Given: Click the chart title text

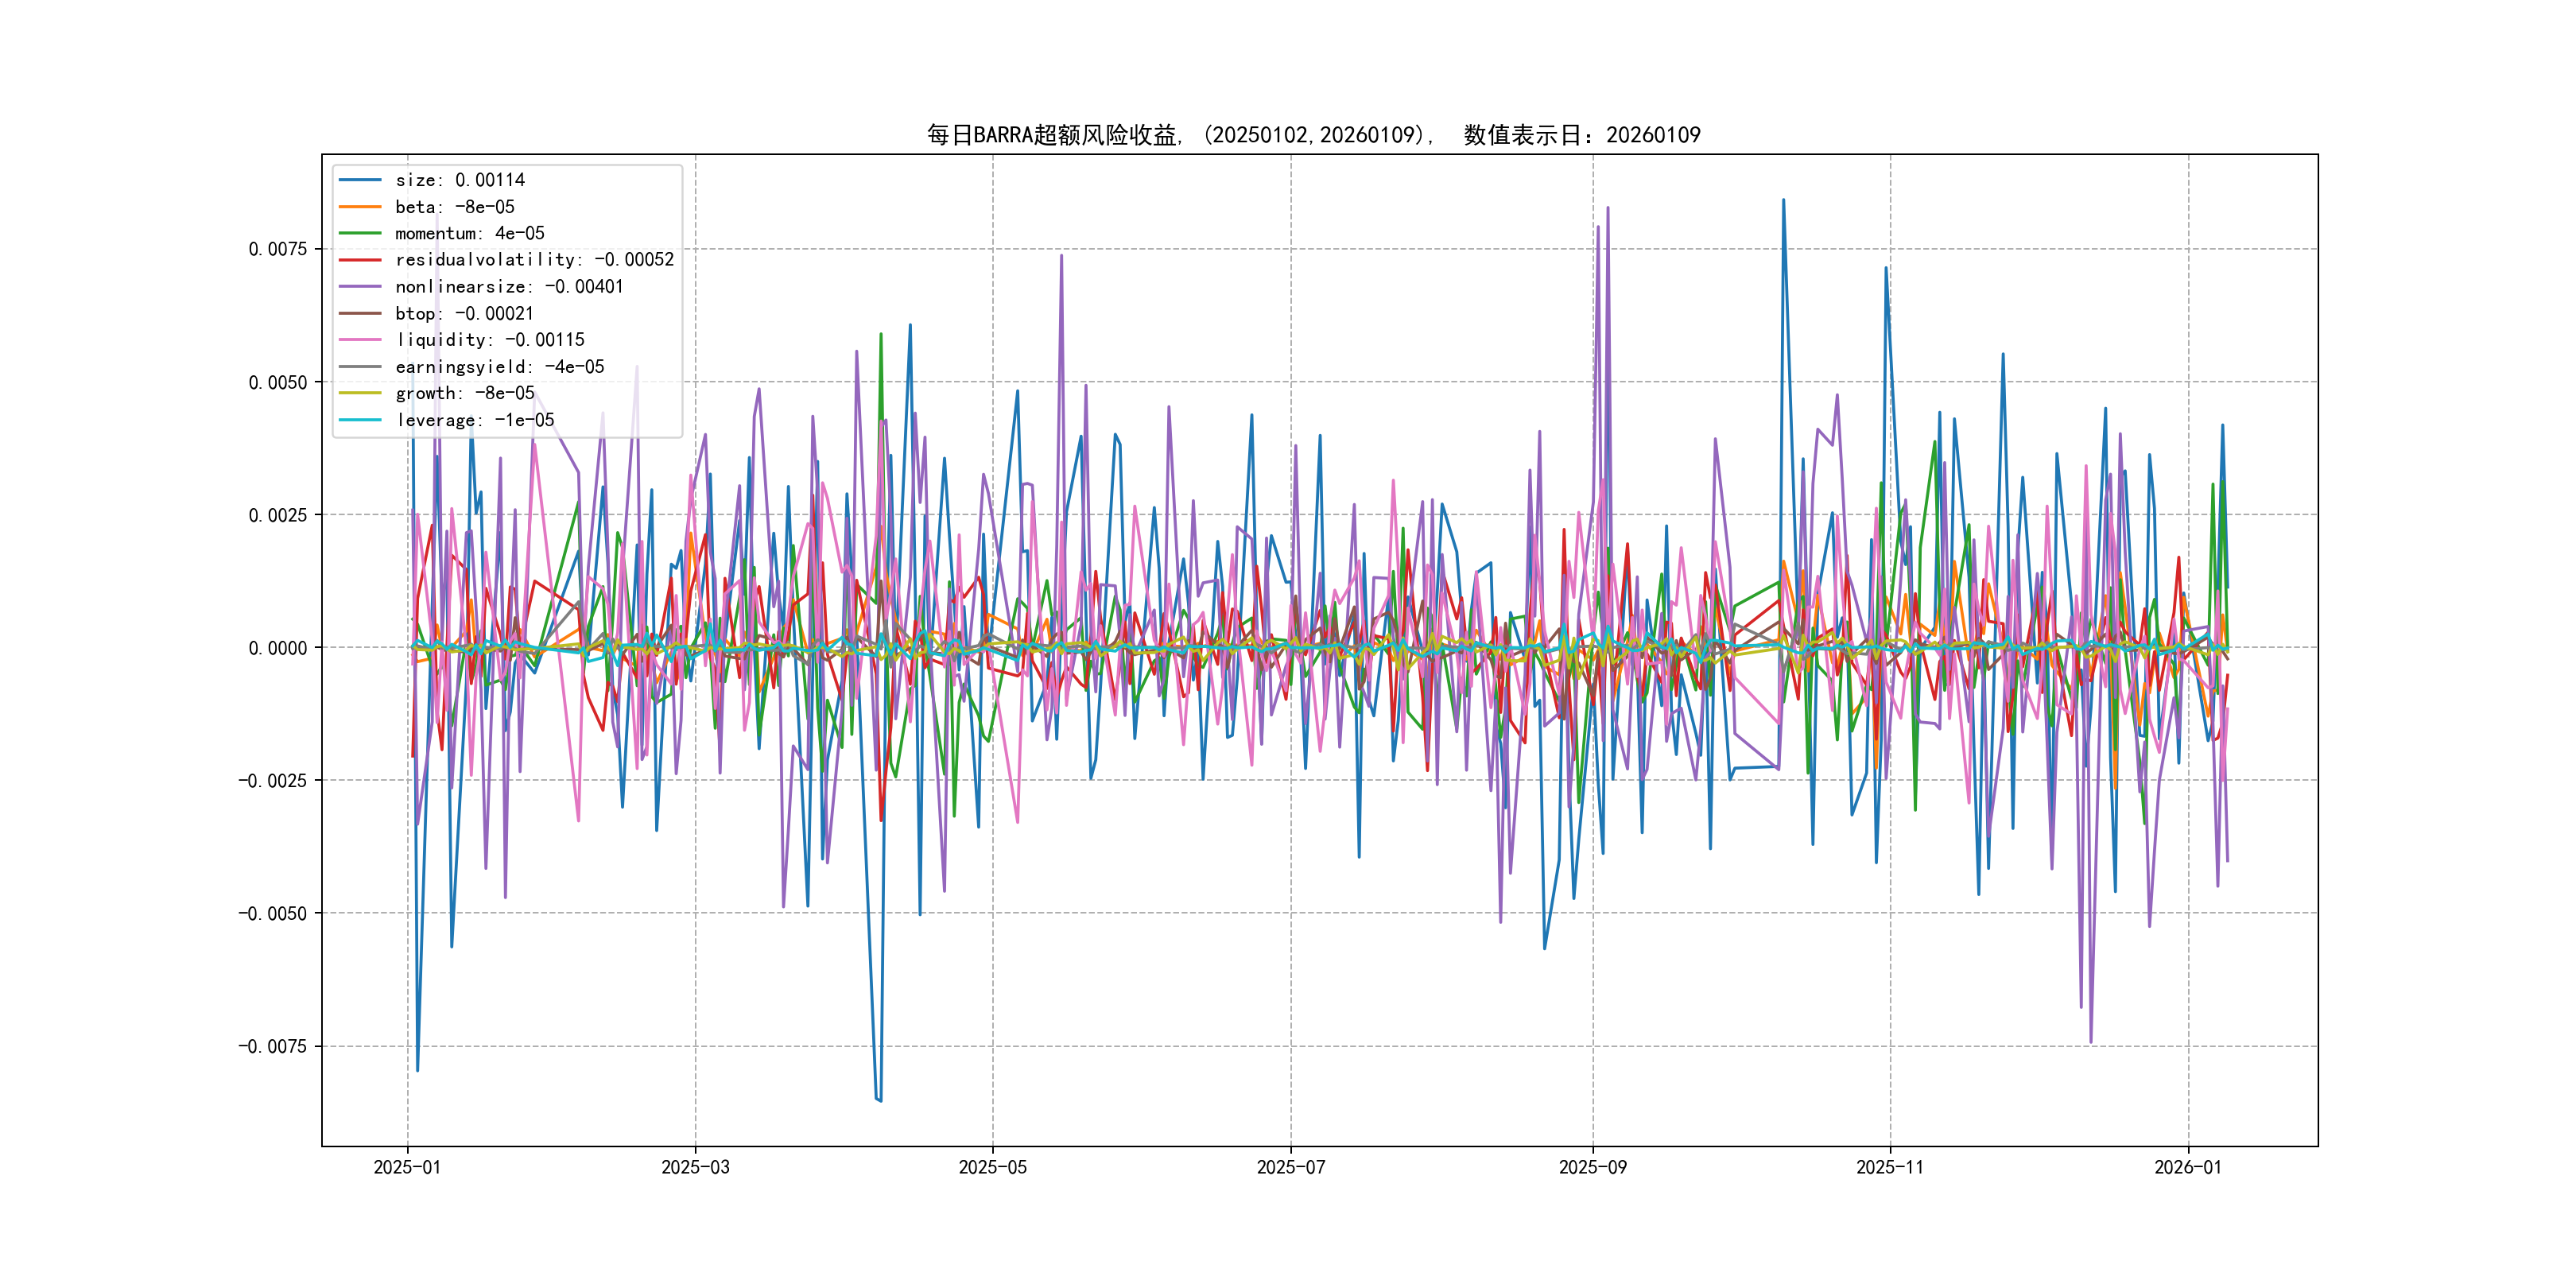Looking at the screenshot, I should [1313, 135].
